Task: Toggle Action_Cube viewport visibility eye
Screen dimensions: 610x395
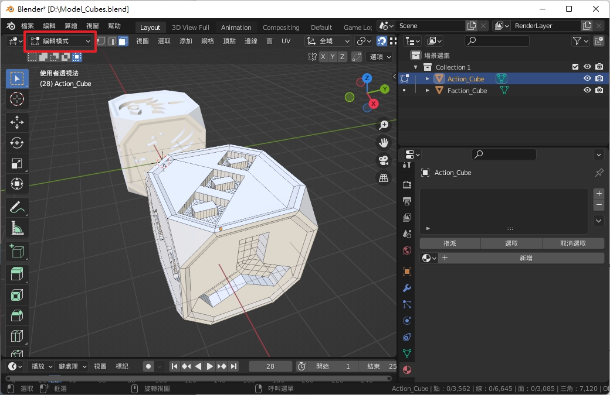Action: pos(587,78)
